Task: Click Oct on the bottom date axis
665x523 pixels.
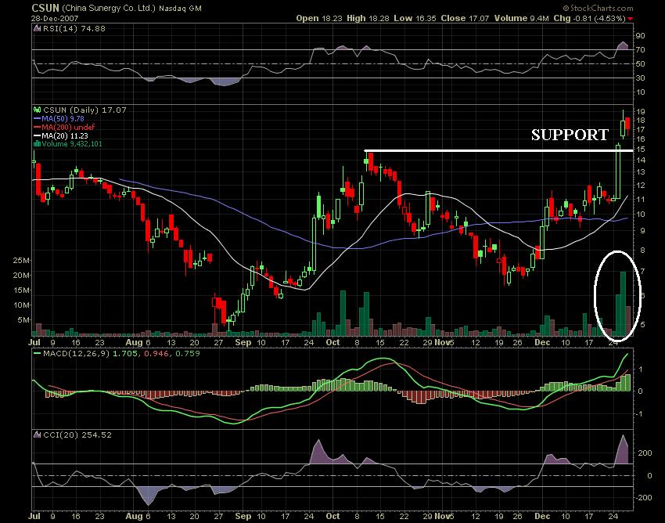Action: point(333,516)
